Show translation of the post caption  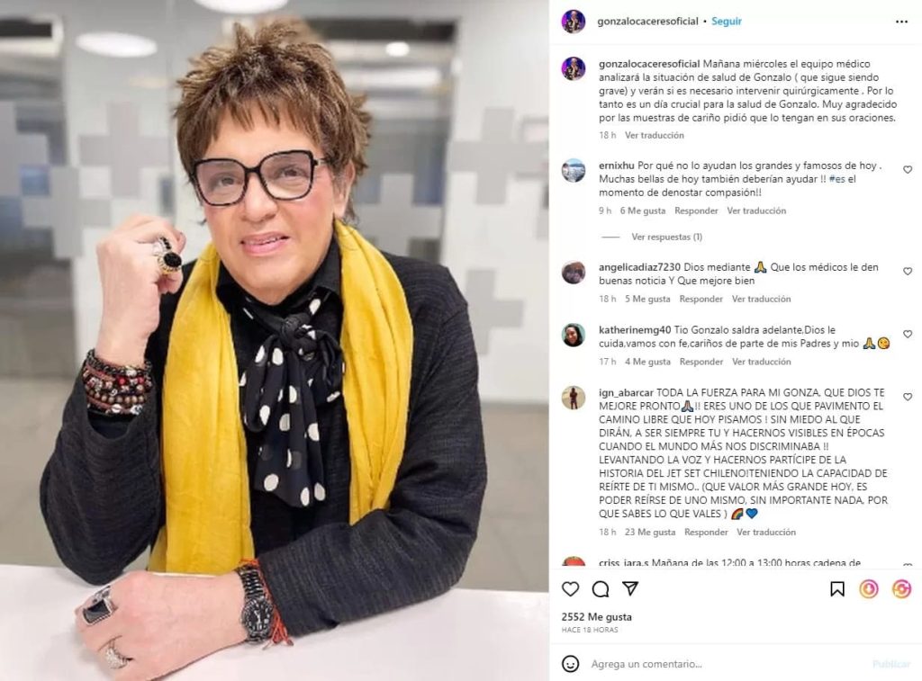click(655, 135)
